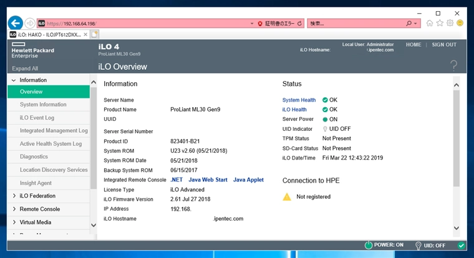Launch Java Web Start console

(x=208, y=179)
